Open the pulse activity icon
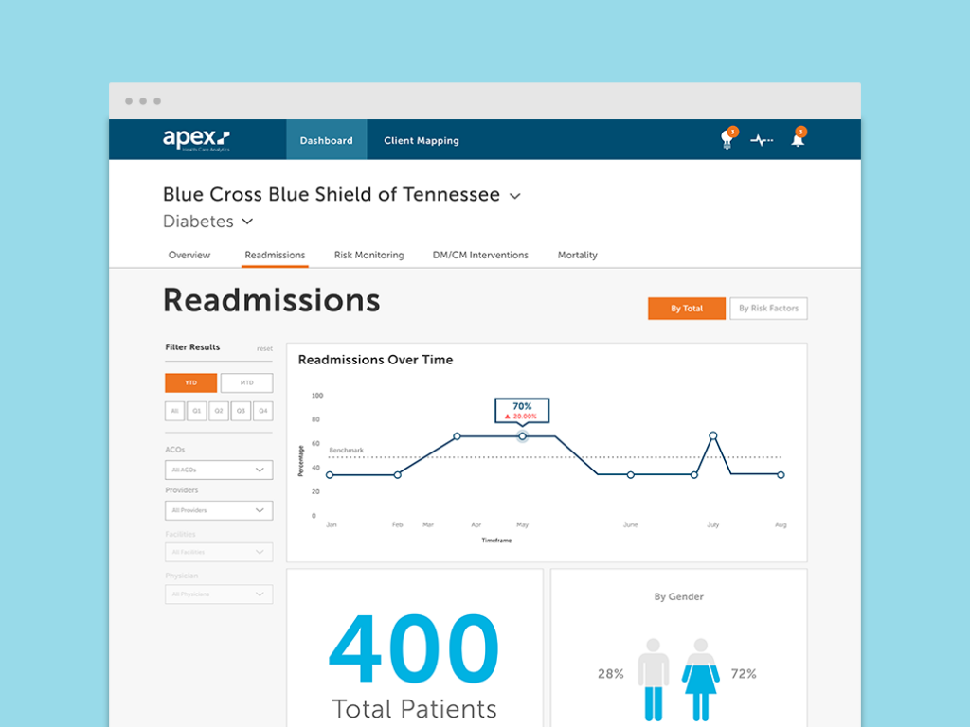The width and height of the screenshot is (970, 727). [x=762, y=140]
